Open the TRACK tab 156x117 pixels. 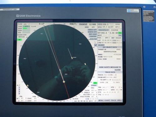(113, 100)
